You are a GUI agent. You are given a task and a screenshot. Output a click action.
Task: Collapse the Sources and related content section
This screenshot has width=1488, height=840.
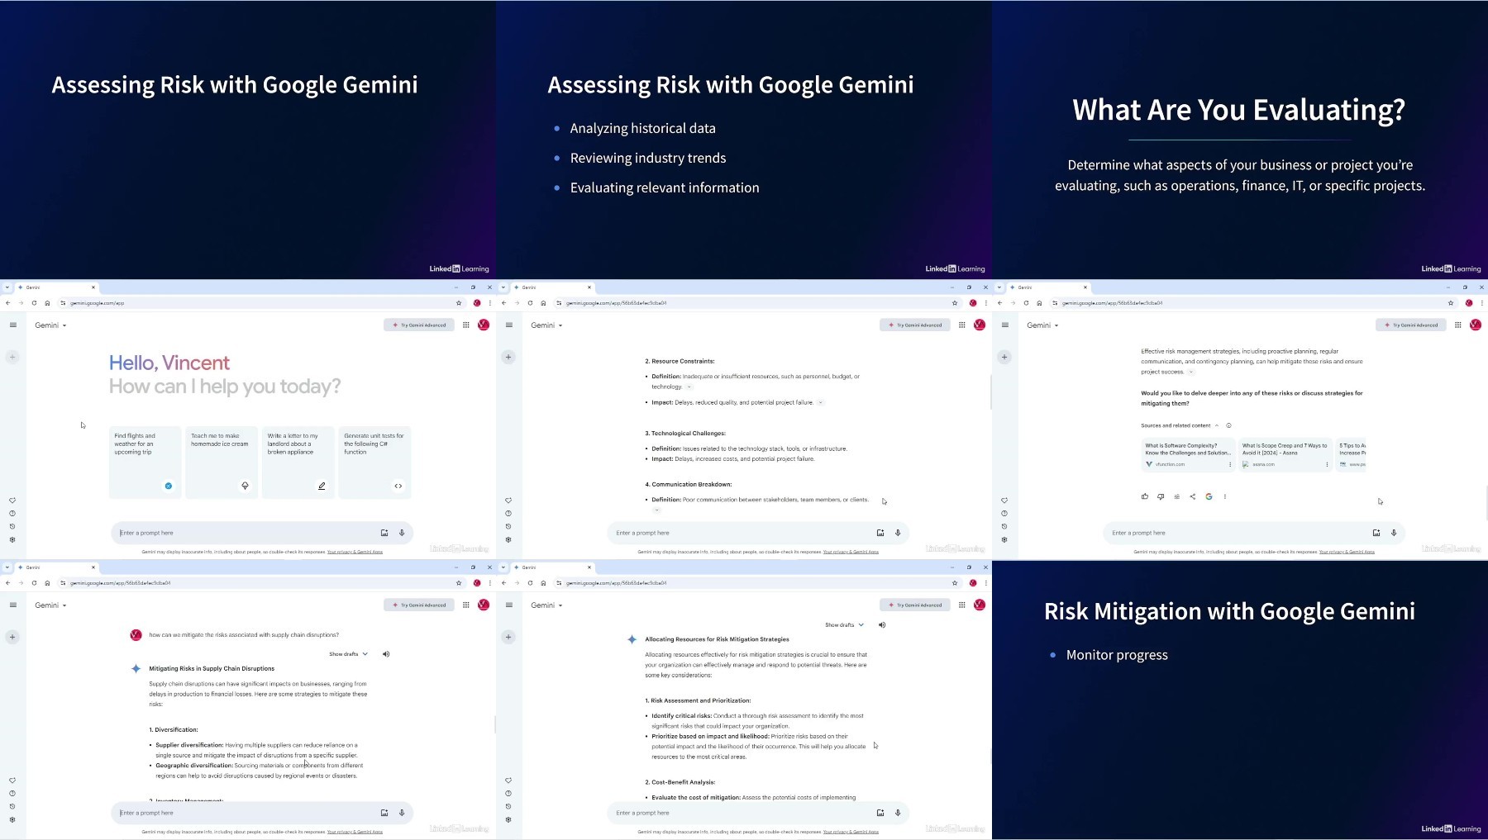tap(1217, 425)
